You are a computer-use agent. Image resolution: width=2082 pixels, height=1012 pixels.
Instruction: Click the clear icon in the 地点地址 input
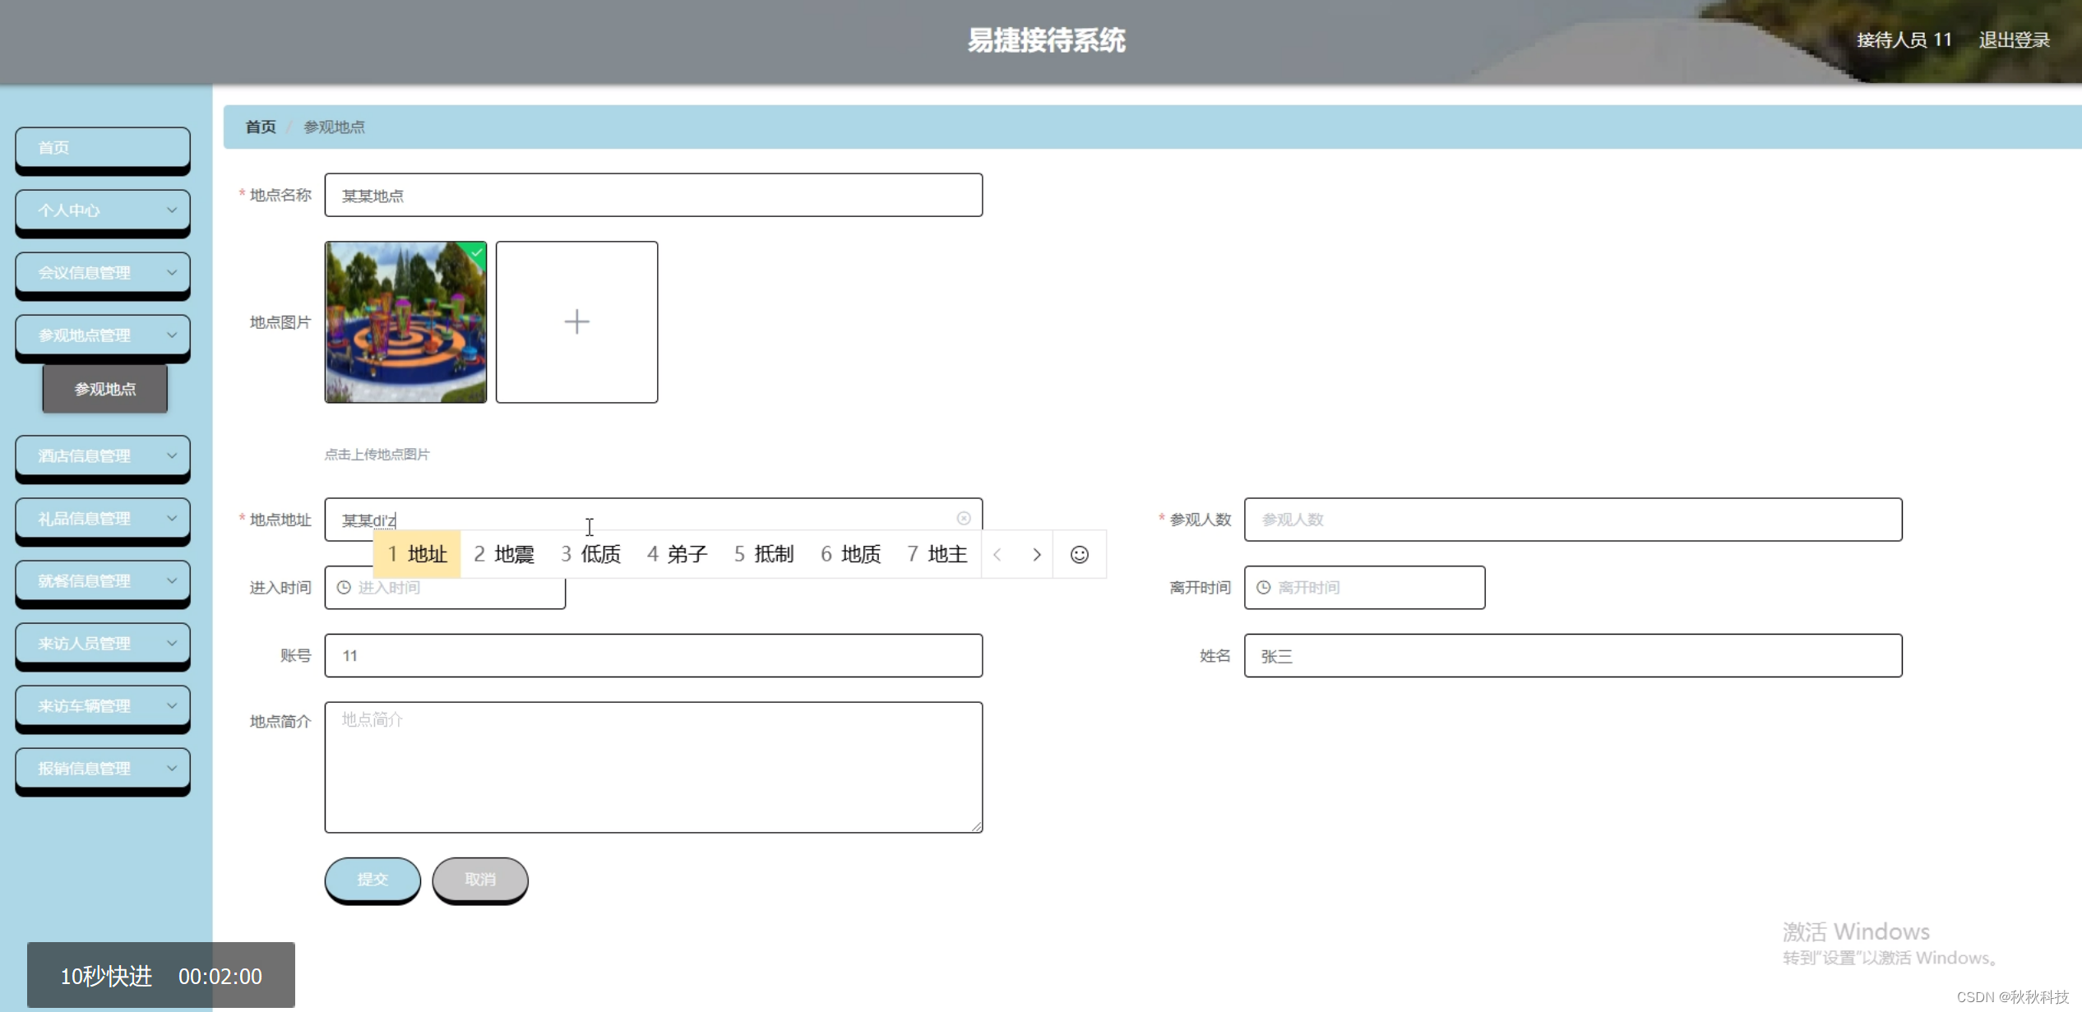[964, 518]
